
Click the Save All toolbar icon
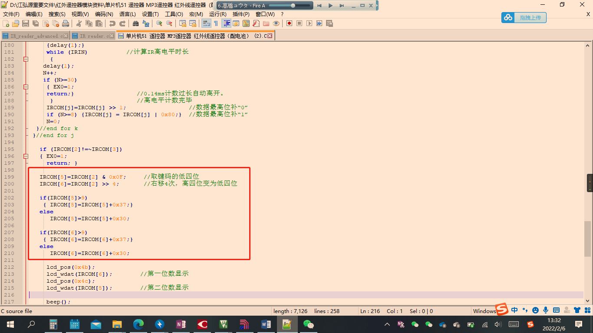coord(36,23)
